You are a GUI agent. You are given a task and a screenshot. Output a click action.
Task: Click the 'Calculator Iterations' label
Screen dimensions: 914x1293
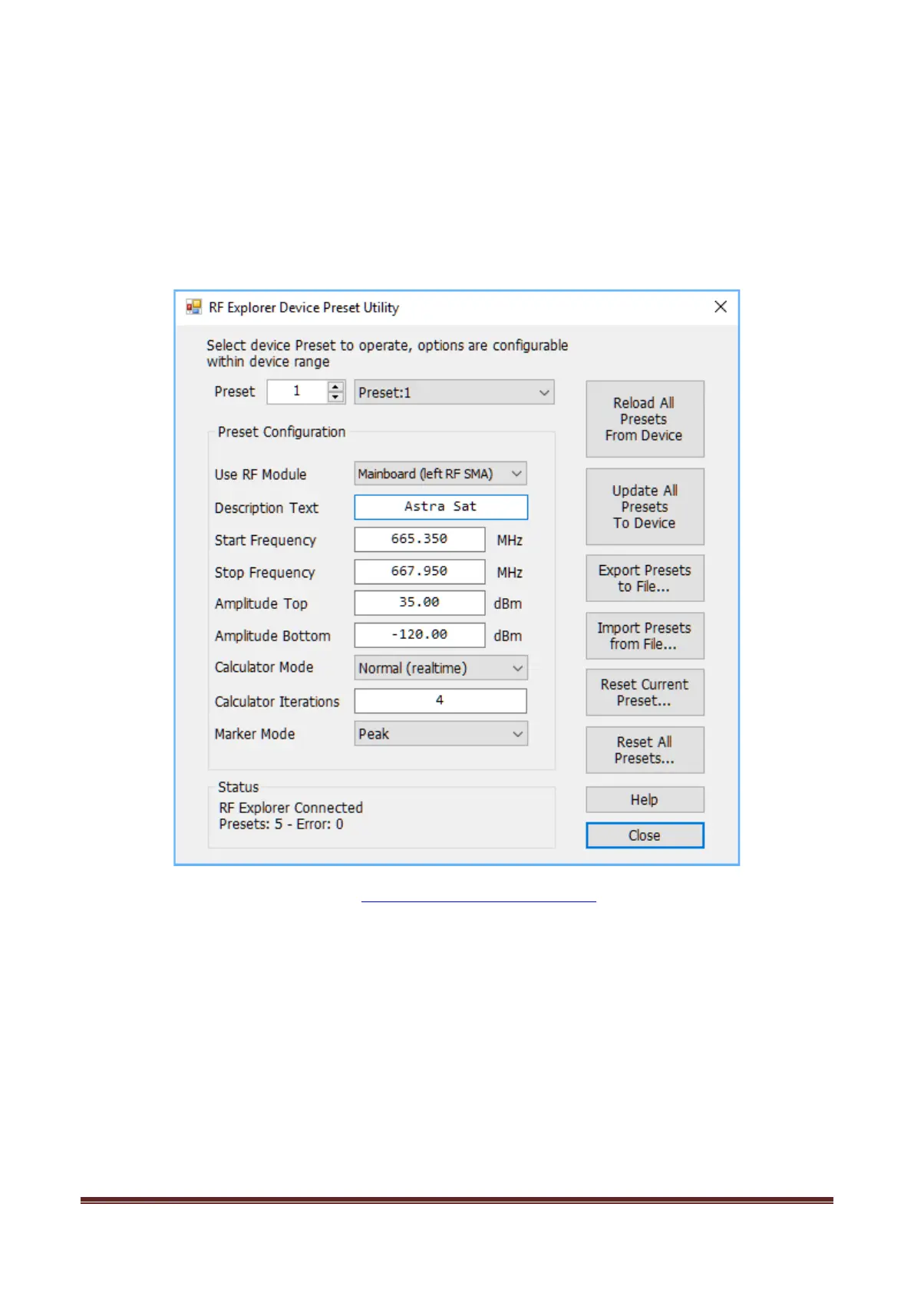pyautogui.click(x=277, y=702)
